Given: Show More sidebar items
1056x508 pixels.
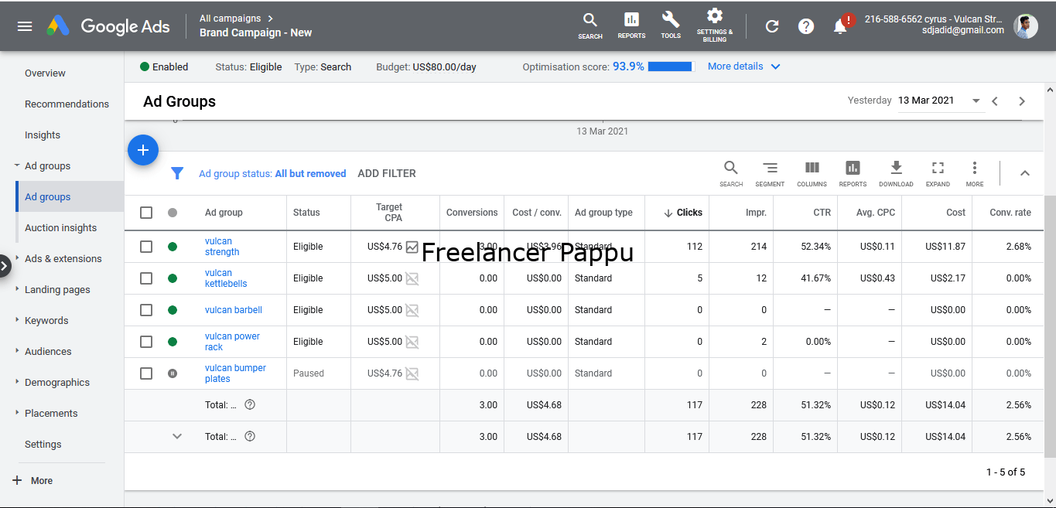Looking at the screenshot, I should click(32, 481).
